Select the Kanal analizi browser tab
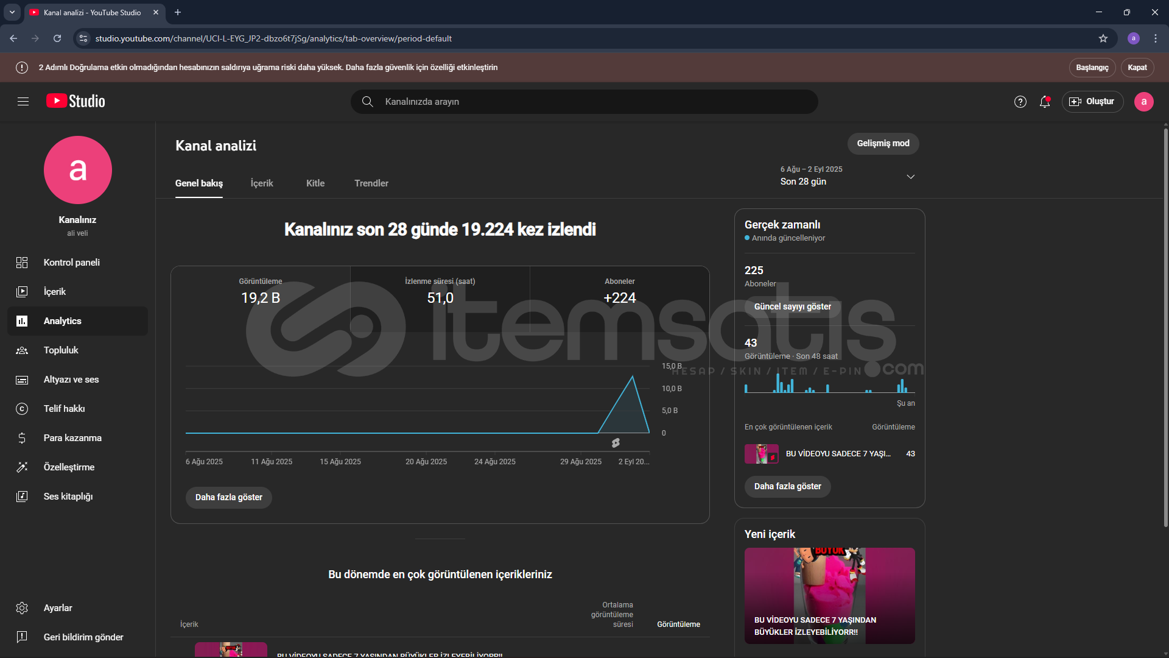 coord(91,12)
